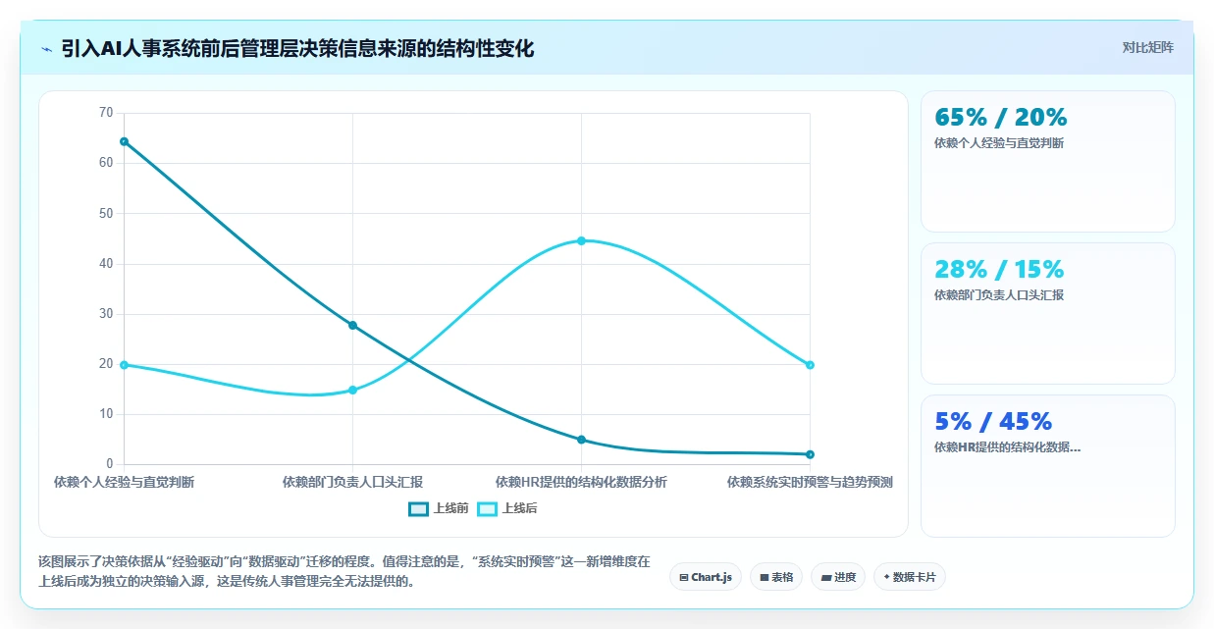Click the y-axis value 50
This screenshot has height=629, width=1214.
pyautogui.click(x=106, y=213)
